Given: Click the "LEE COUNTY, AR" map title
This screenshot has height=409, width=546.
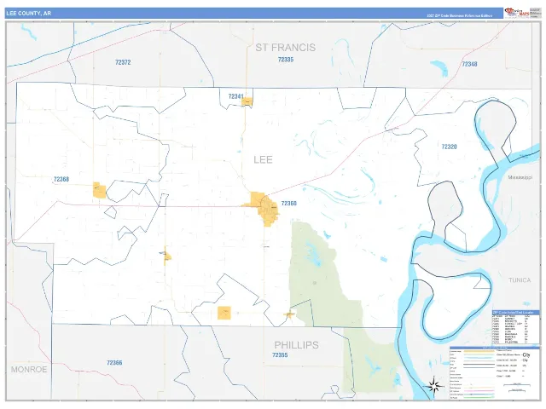Looking at the screenshot, I should coord(29,14).
